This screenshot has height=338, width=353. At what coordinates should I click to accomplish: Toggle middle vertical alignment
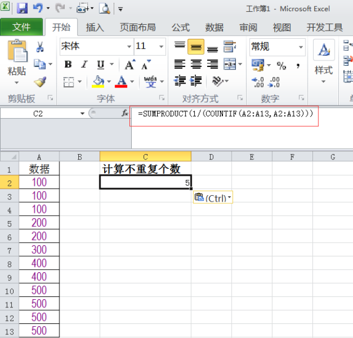click(x=196, y=47)
